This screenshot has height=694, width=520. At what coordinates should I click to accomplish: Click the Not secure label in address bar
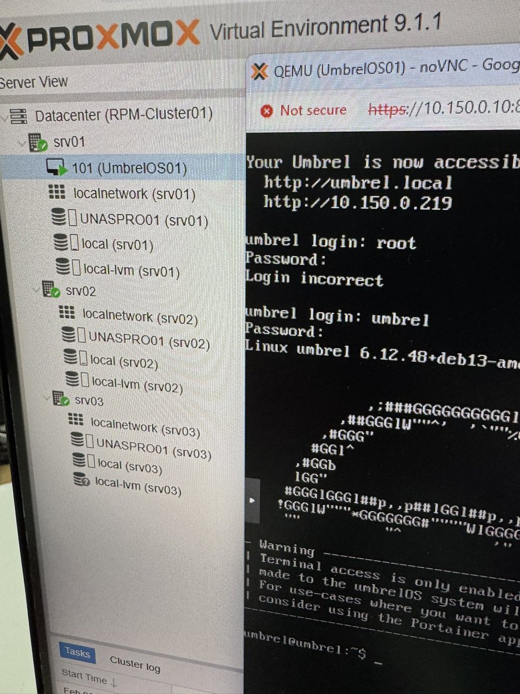pos(313,110)
